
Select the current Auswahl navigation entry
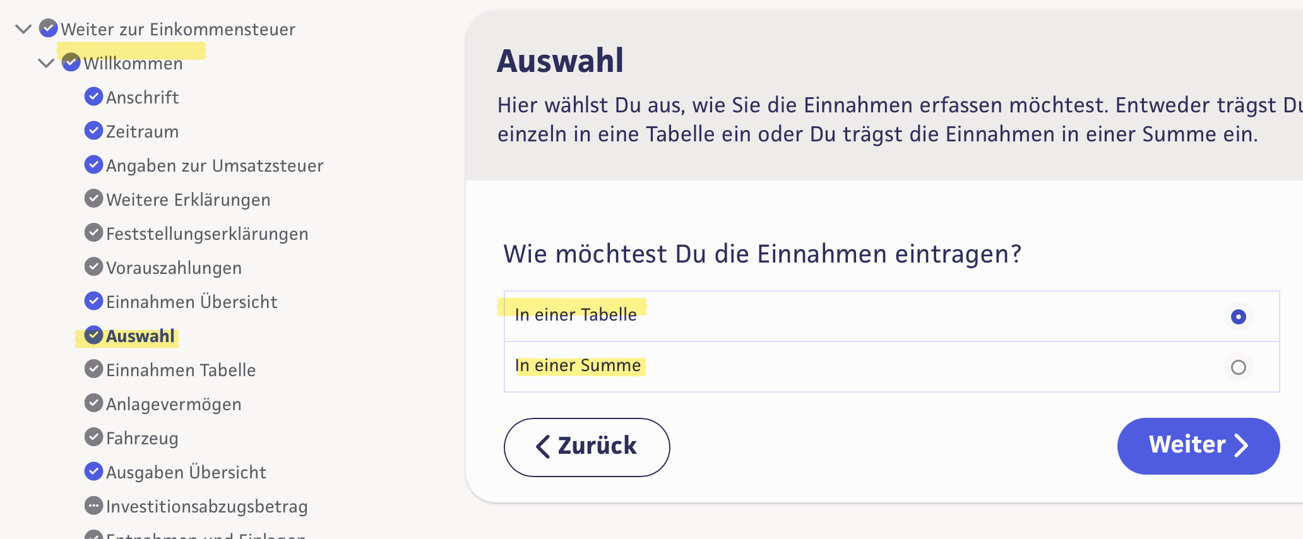140,336
